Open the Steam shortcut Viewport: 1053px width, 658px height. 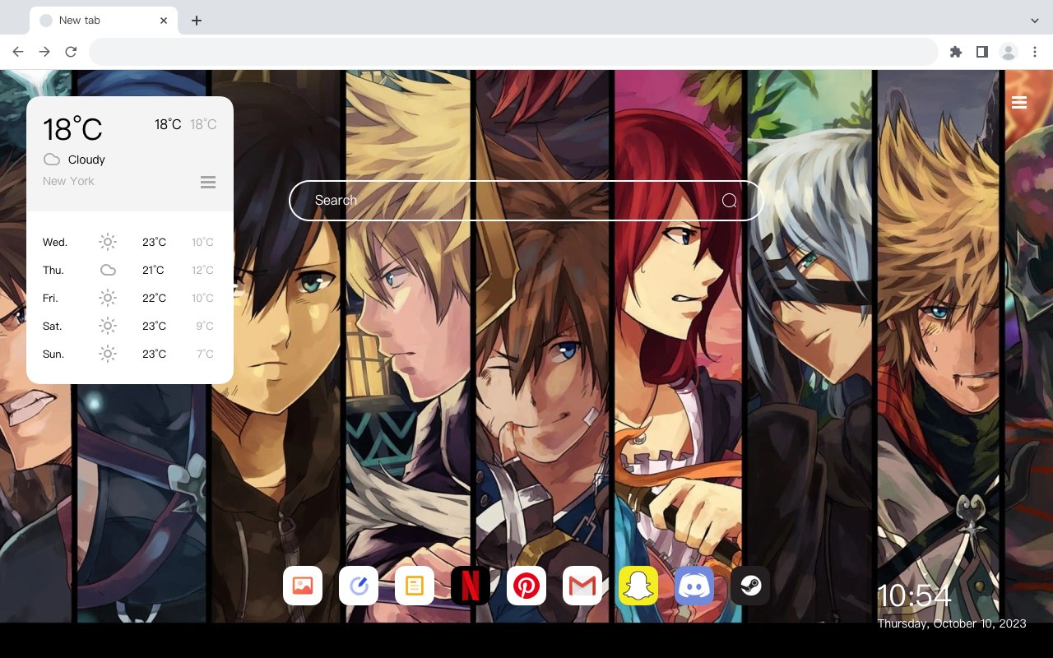pyautogui.click(x=750, y=586)
